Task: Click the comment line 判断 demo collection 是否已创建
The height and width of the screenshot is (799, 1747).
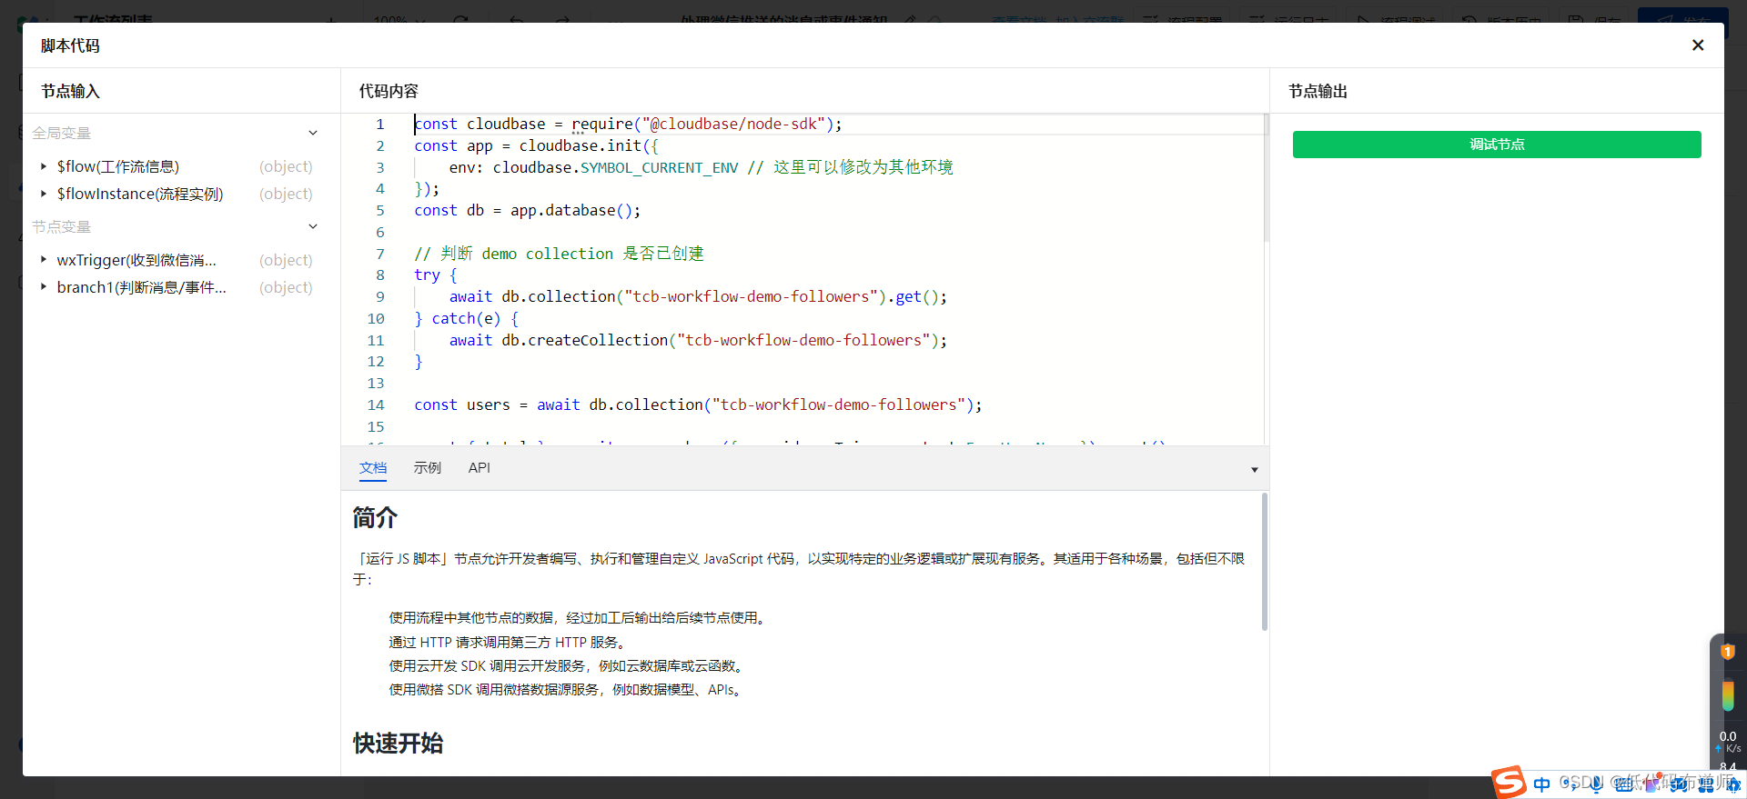Action: pos(559,254)
